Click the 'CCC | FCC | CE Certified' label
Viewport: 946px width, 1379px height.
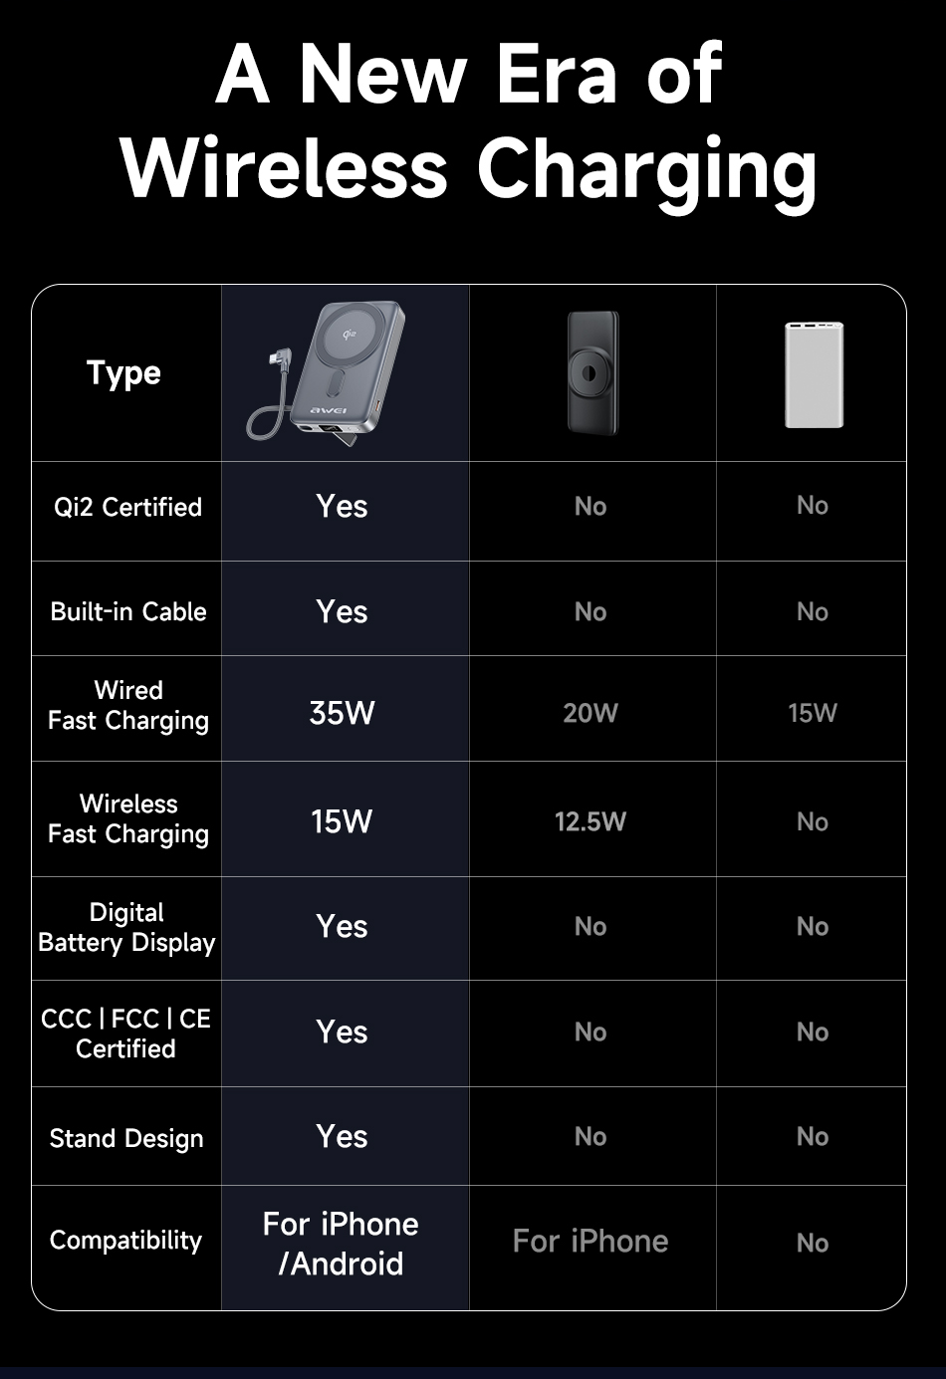pos(125,1033)
